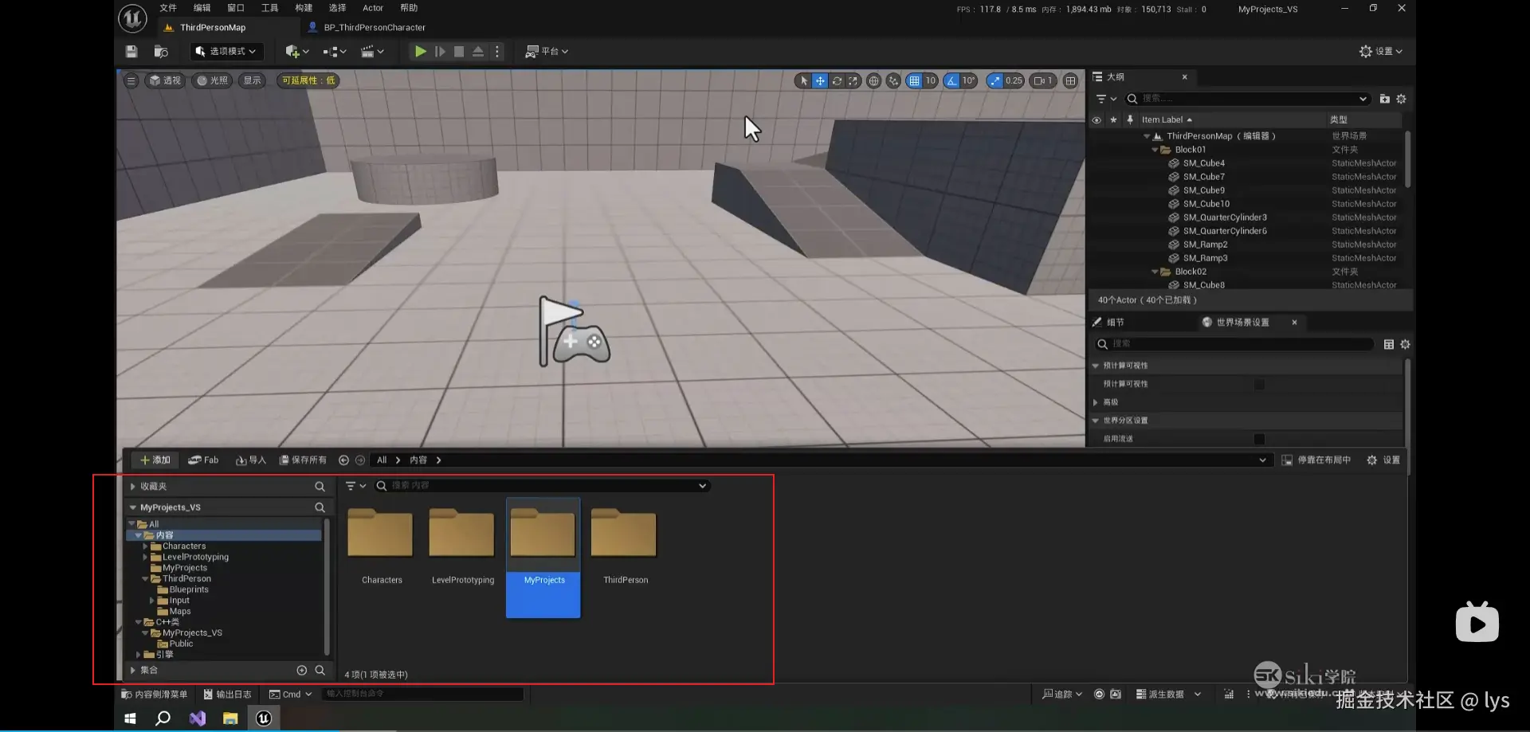Open the viewport layout grid icon
Screen dimensions: 1530x732
click(x=1070, y=80)
